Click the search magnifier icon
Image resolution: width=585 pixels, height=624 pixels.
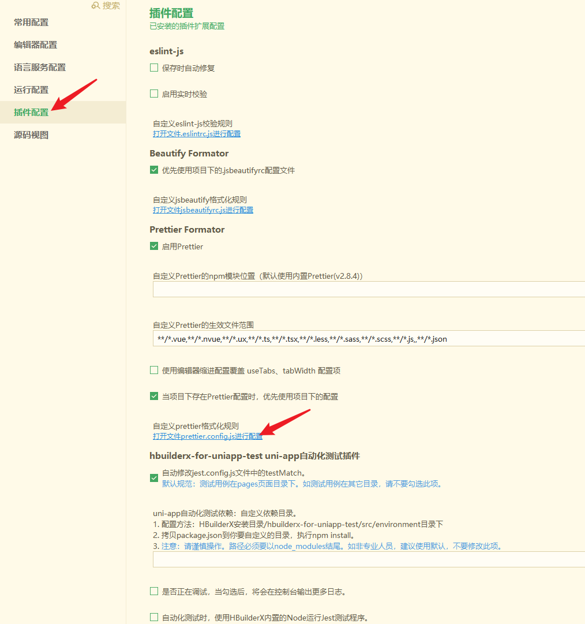(96, 5)
